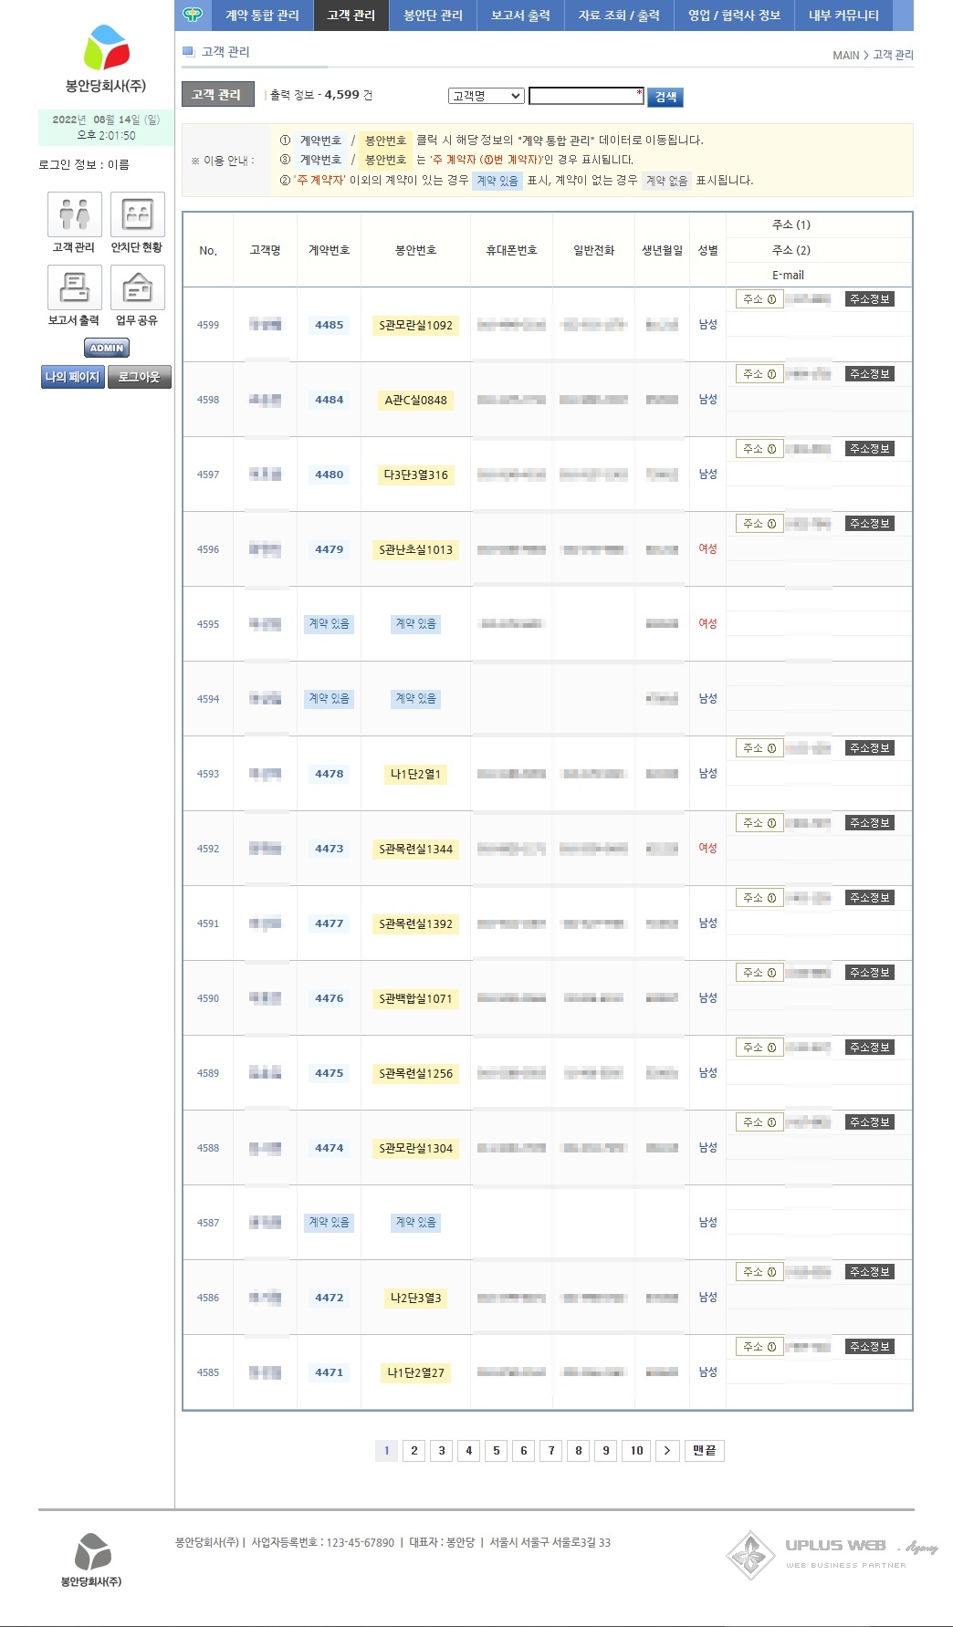Open niche number 다3단3열316
This screenshot has width=953, height=1627.
point(416,475)
